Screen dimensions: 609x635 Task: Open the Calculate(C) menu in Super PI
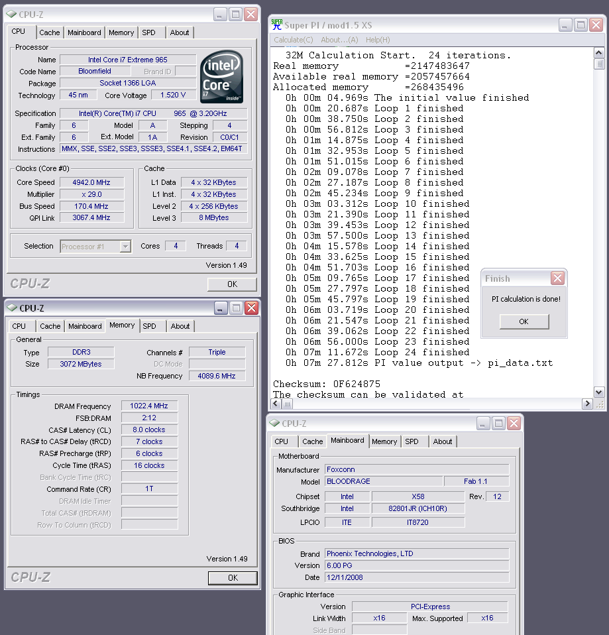pos(293,40)
